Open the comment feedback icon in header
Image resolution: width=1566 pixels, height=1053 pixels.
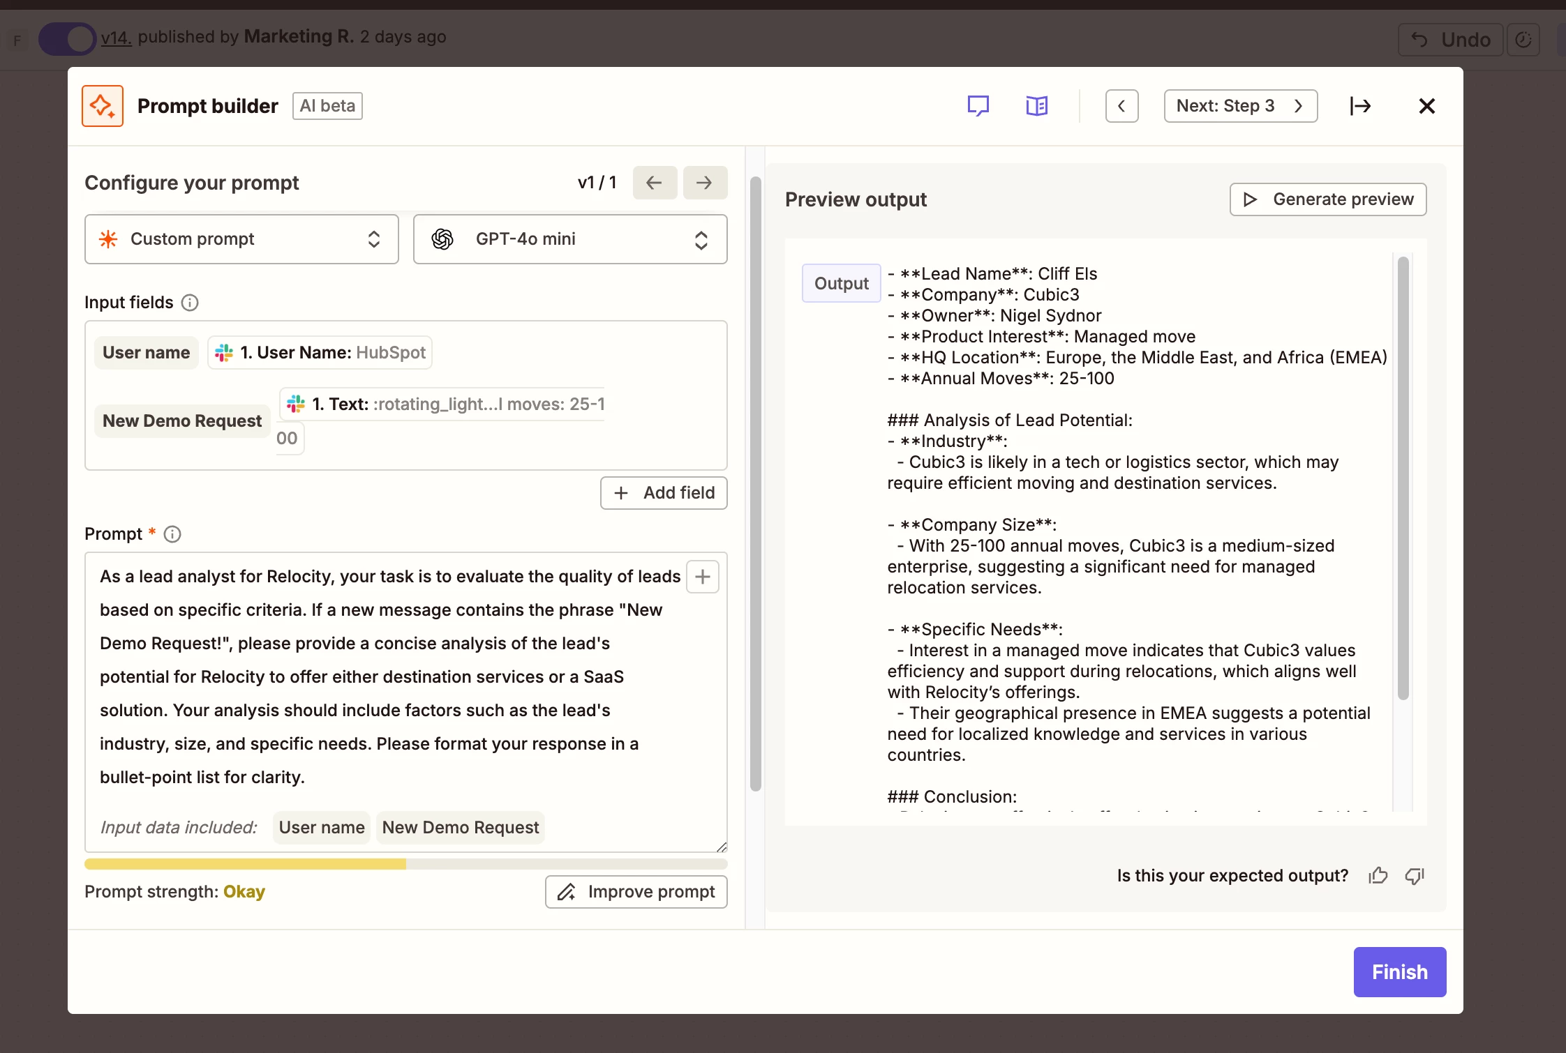coord(978,106)
